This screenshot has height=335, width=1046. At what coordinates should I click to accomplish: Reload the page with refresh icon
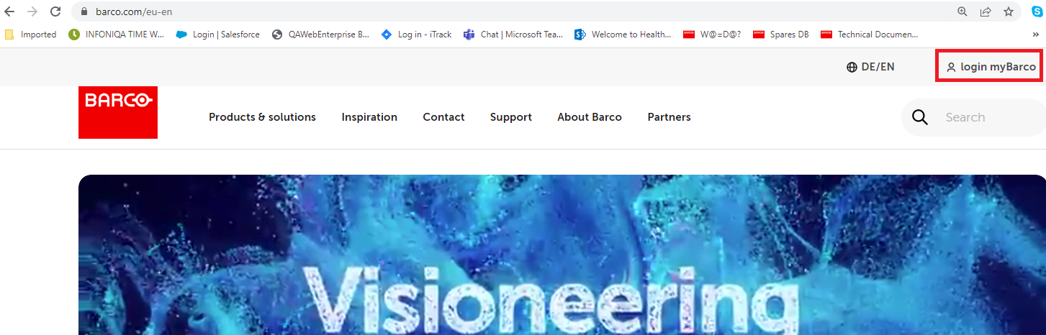(x=55, y=12)
